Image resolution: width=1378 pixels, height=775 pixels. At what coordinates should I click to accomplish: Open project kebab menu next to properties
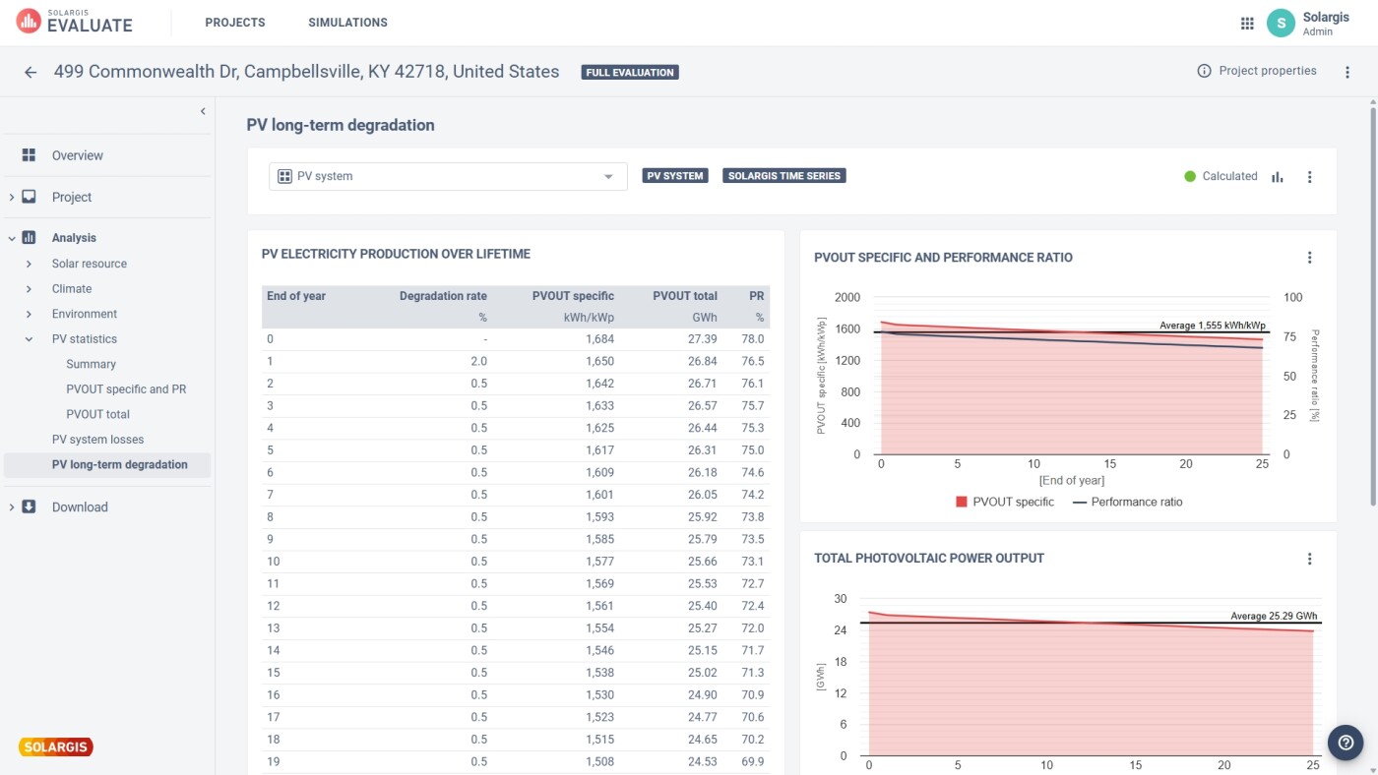1347,72
